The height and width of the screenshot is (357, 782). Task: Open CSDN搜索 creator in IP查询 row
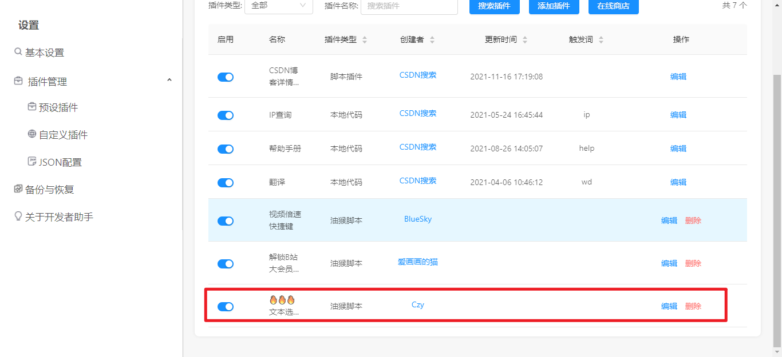[418, 113]
